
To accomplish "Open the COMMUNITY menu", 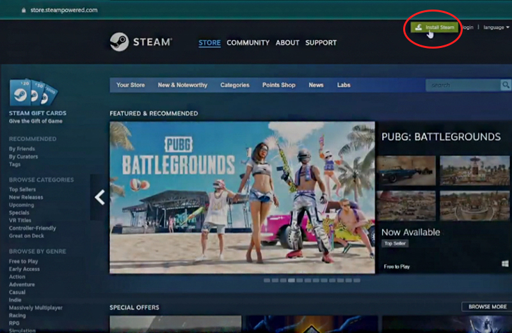I will (x=248, y=43).
